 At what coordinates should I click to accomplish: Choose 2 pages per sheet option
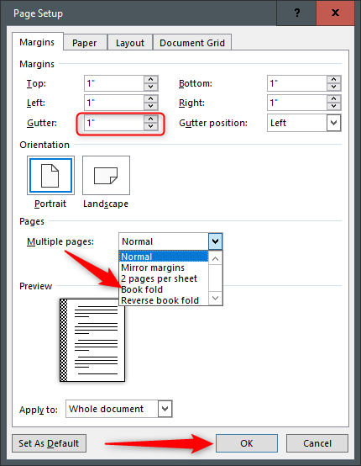pyautogui.click(x=164, y=278)
